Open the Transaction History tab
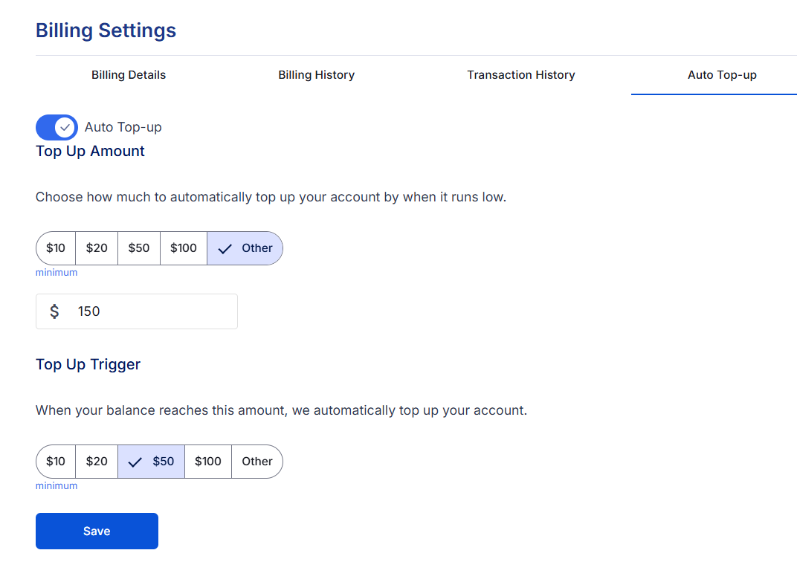Viewport: 797px width, 582px height. tap(520, 75)
